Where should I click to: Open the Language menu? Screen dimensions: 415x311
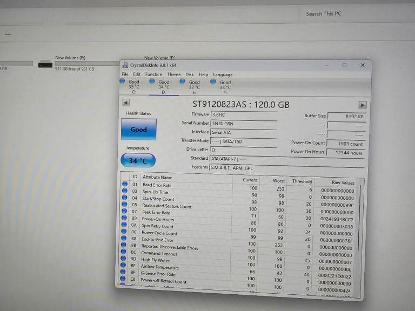[223, 75]
